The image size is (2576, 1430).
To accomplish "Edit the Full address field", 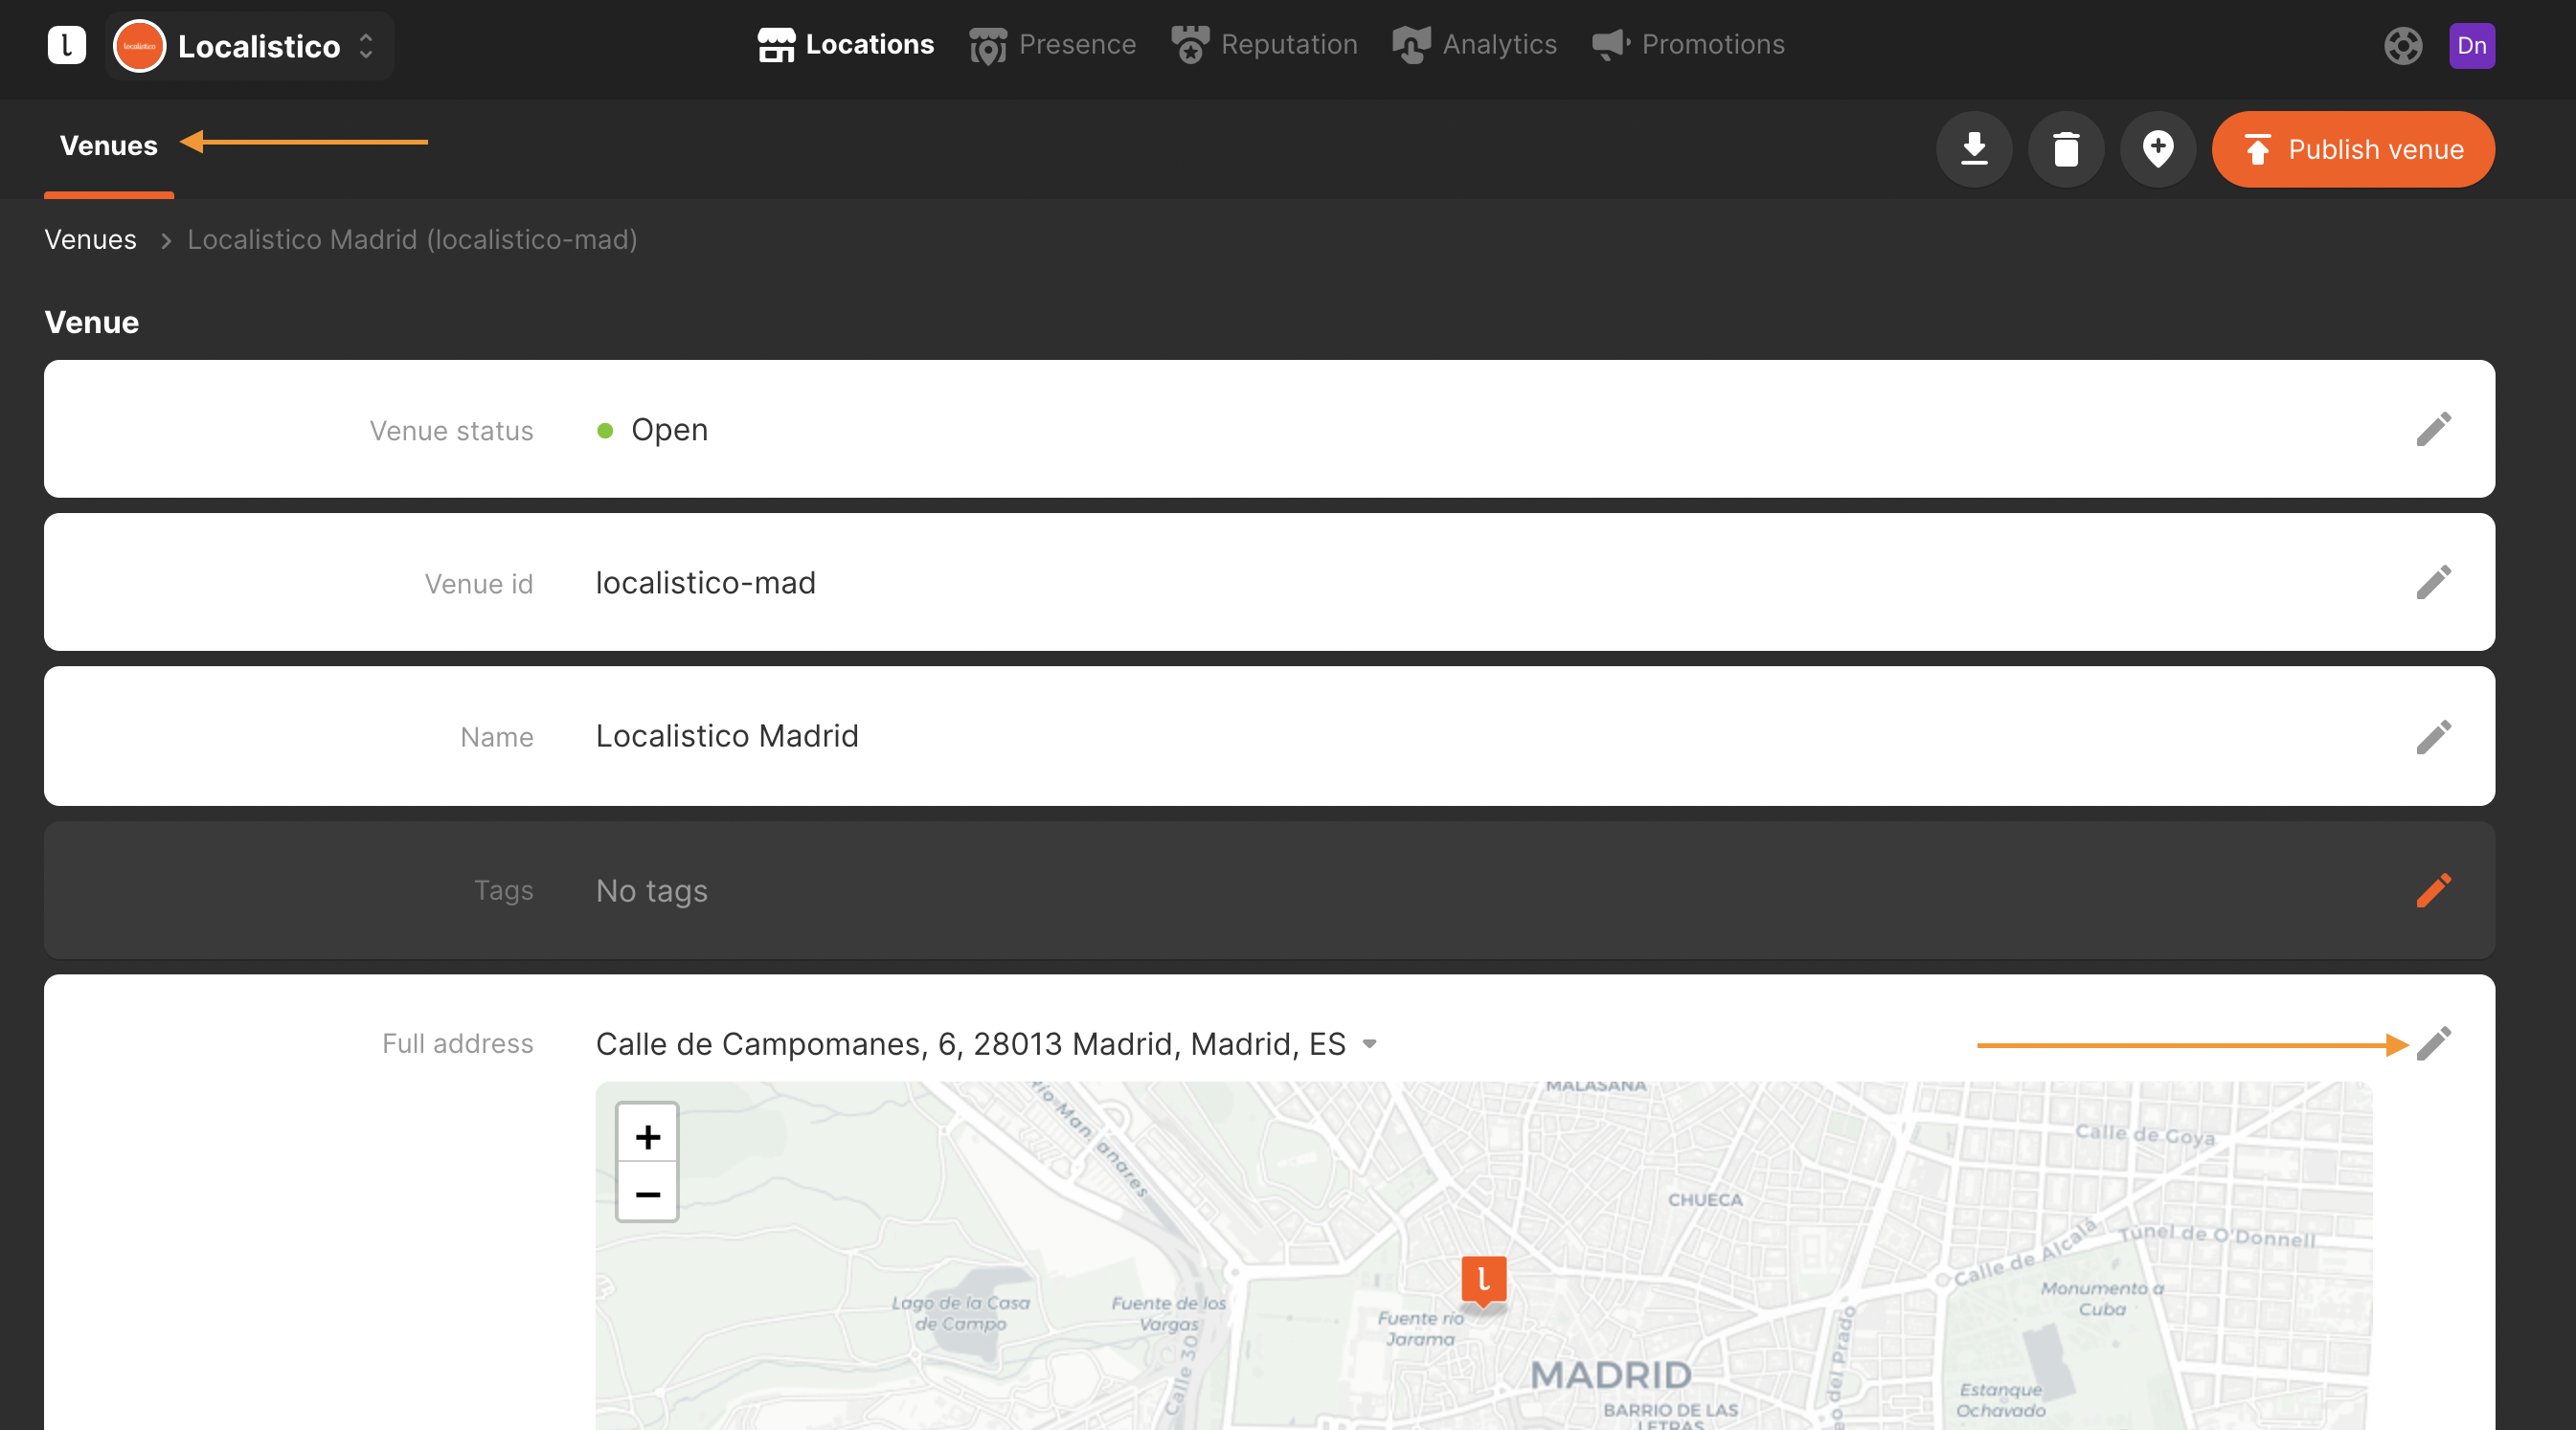I will [x=2434, y=1043].
